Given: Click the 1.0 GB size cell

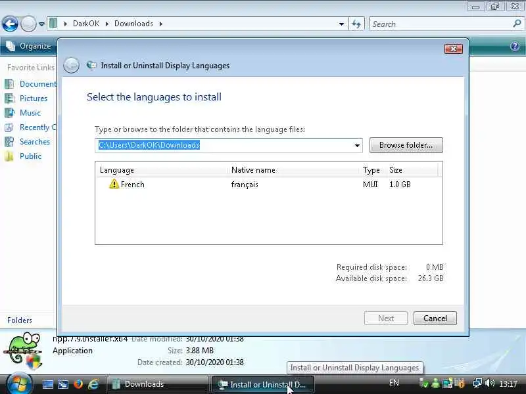Looking at the screenshot, I should [400, 185].
